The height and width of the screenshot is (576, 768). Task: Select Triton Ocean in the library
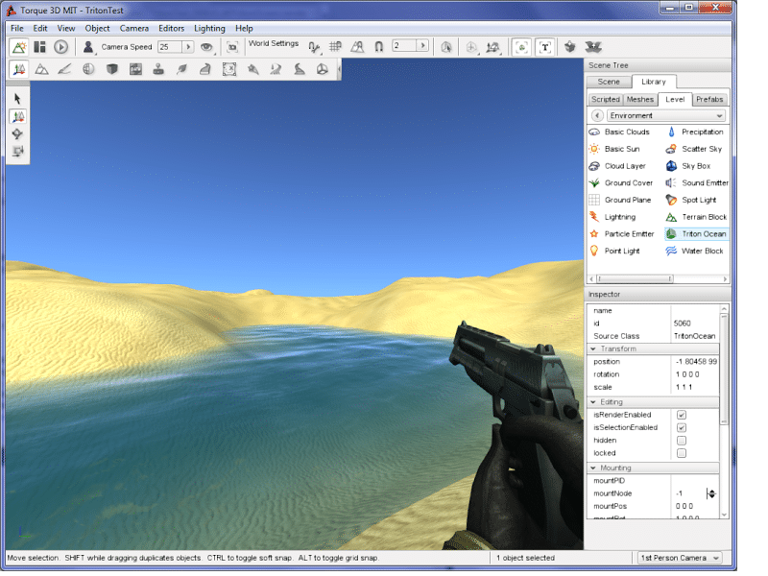(697, 234)
